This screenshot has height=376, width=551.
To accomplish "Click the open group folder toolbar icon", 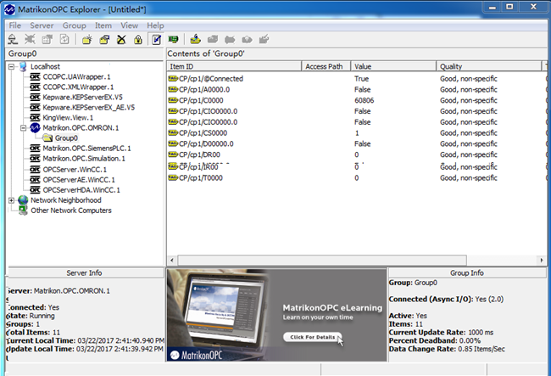I will pos(104,39).
